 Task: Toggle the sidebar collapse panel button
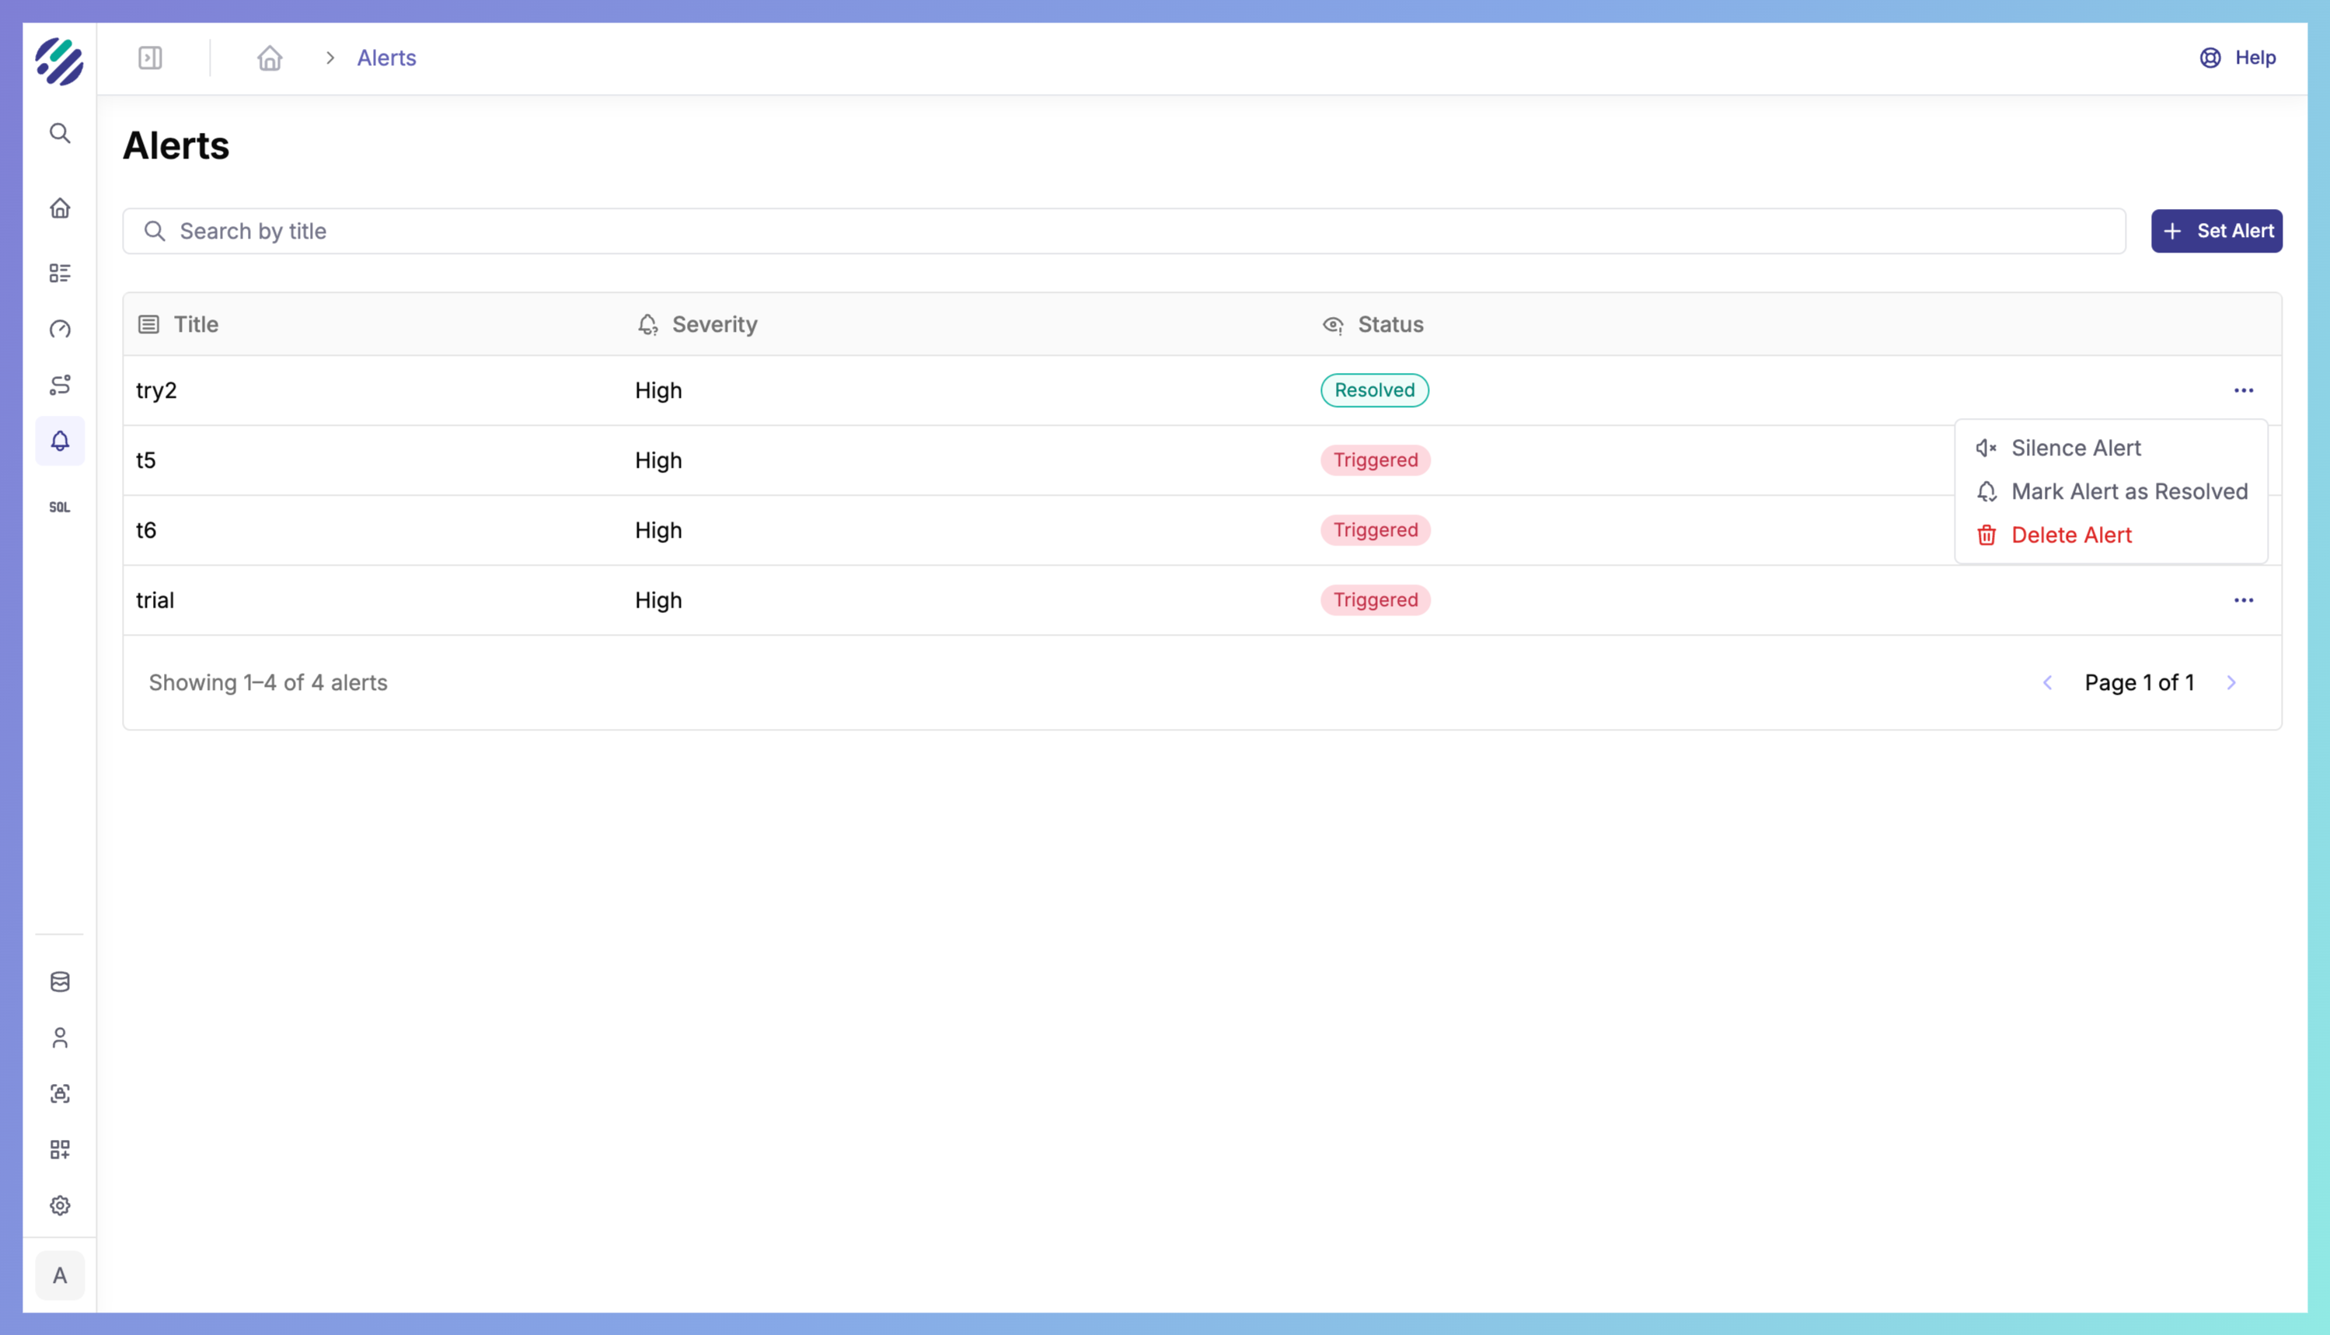pos(150,58)
